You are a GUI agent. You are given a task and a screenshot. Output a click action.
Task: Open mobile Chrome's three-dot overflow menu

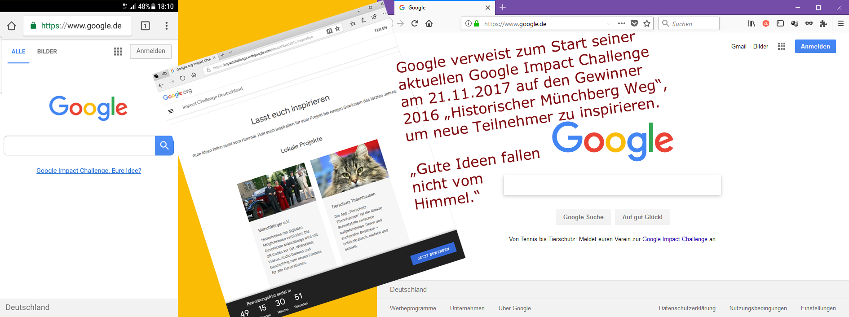click(x=167, y=26)
